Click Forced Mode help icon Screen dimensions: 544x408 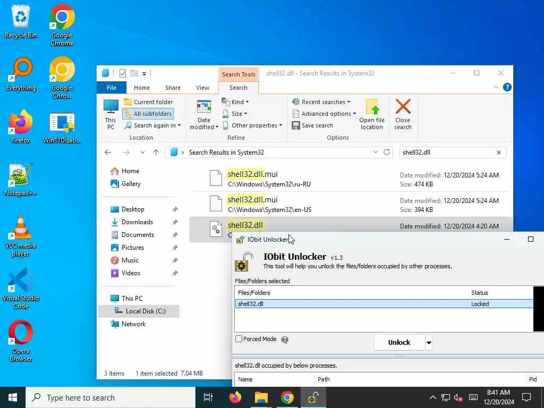point(285,339)
